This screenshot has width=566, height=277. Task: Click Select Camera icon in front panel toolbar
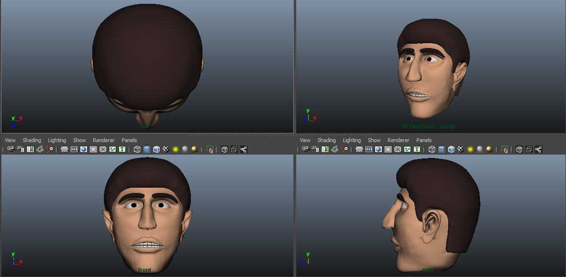[11, 149]
